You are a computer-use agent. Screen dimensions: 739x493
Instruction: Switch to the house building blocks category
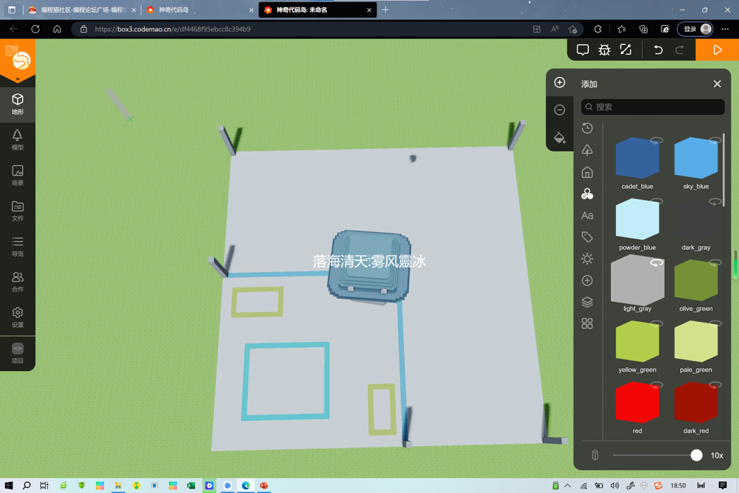point(587,172)
